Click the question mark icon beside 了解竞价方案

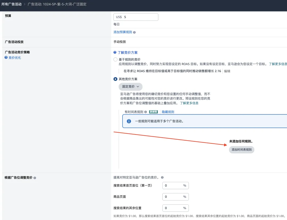[x=115, y=52]
